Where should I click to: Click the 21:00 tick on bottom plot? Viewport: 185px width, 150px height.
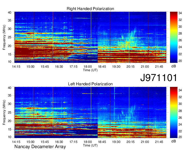(x=145, y=142)
